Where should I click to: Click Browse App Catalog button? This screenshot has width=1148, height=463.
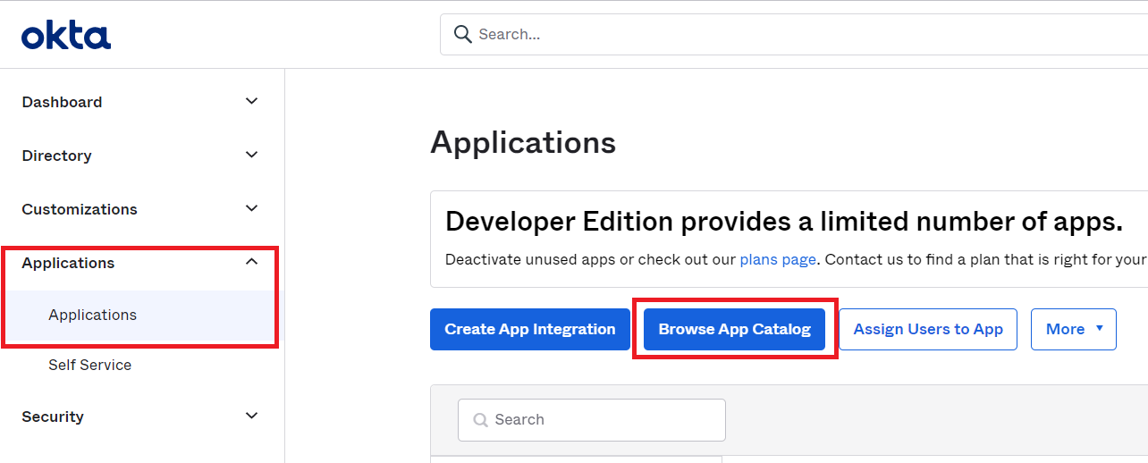(735, 329)
